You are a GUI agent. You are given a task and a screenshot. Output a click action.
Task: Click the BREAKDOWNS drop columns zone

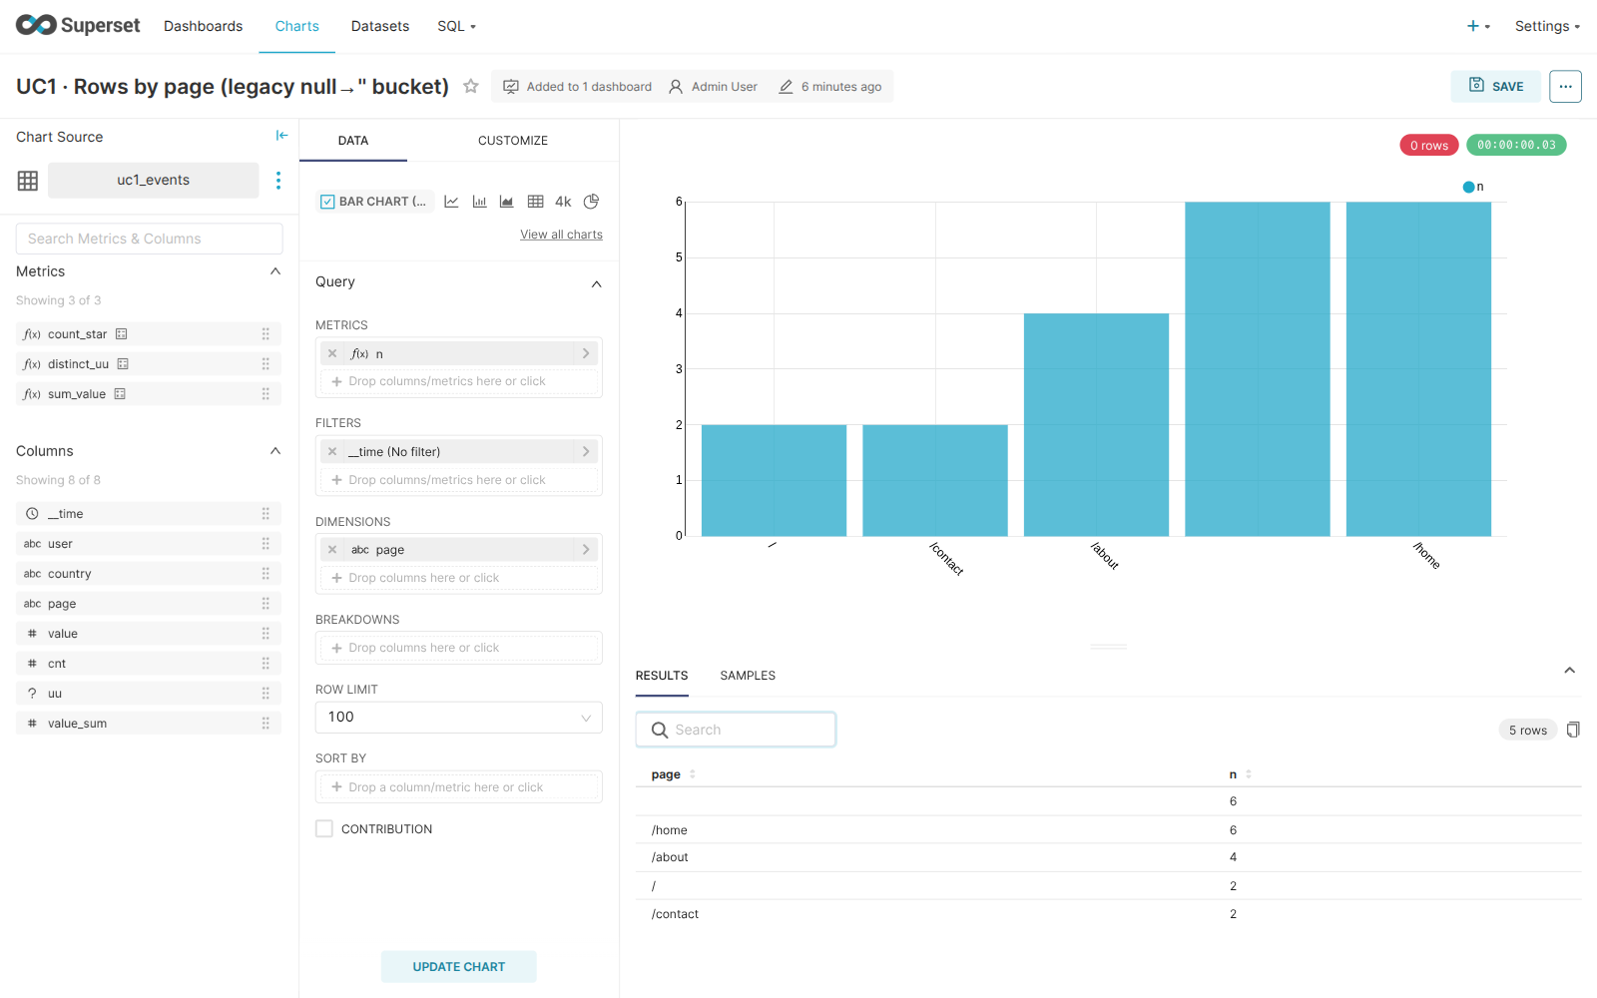point(459,648)
